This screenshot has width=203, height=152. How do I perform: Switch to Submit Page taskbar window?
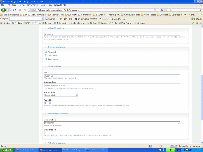50,150
